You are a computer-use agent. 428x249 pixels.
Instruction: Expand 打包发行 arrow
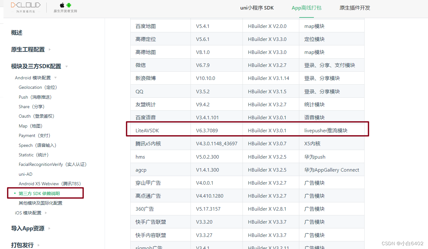click(x=38, y=245)
